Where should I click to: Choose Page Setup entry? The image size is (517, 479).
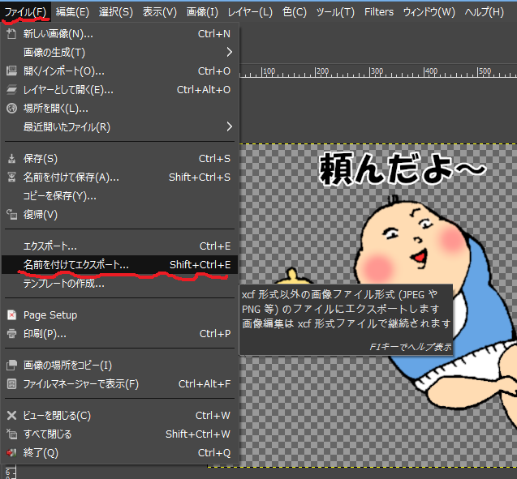(x=119, y=315)
